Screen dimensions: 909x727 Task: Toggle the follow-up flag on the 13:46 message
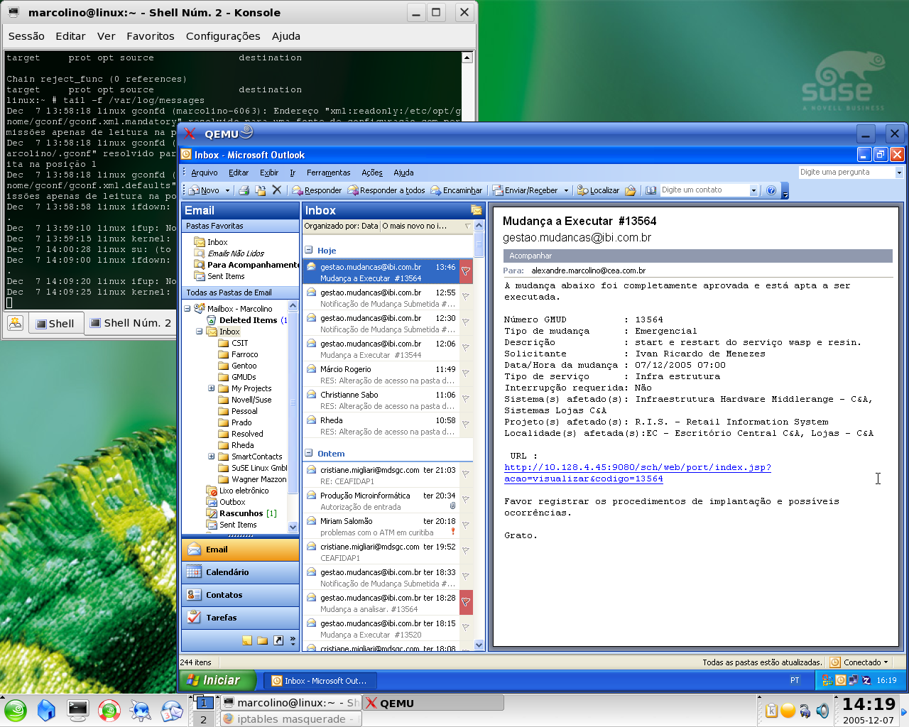coord(466,271)
